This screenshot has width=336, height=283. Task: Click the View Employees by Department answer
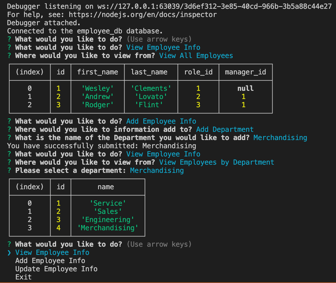tap(217, 162)
